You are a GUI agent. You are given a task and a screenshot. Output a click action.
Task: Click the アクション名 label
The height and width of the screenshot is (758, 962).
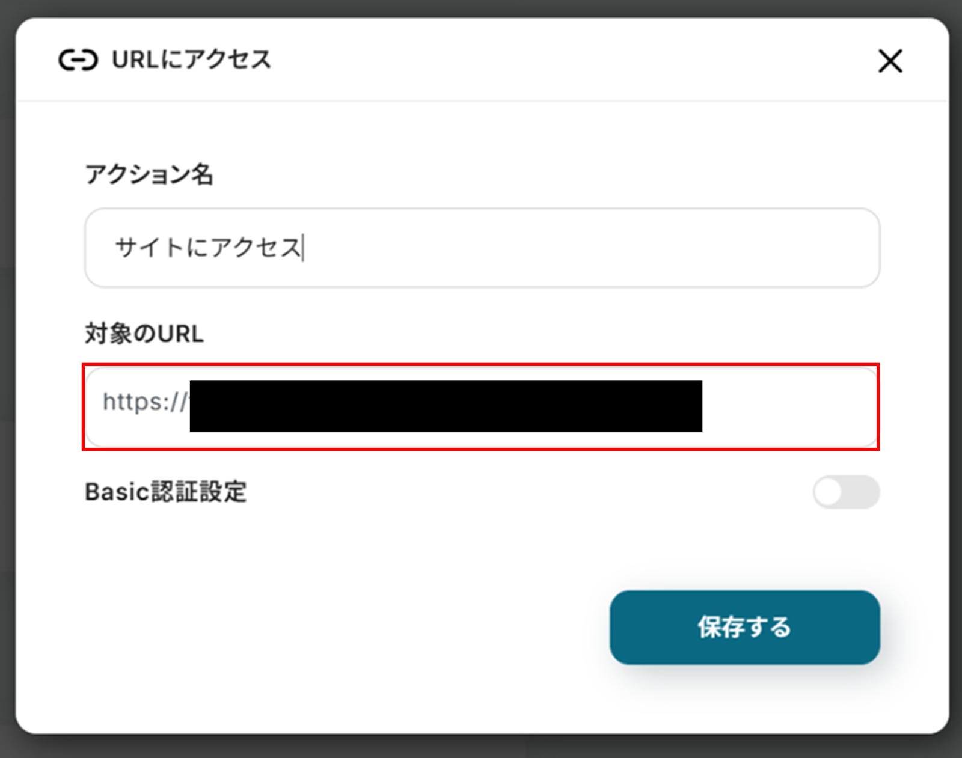click(x=149, y=175)
